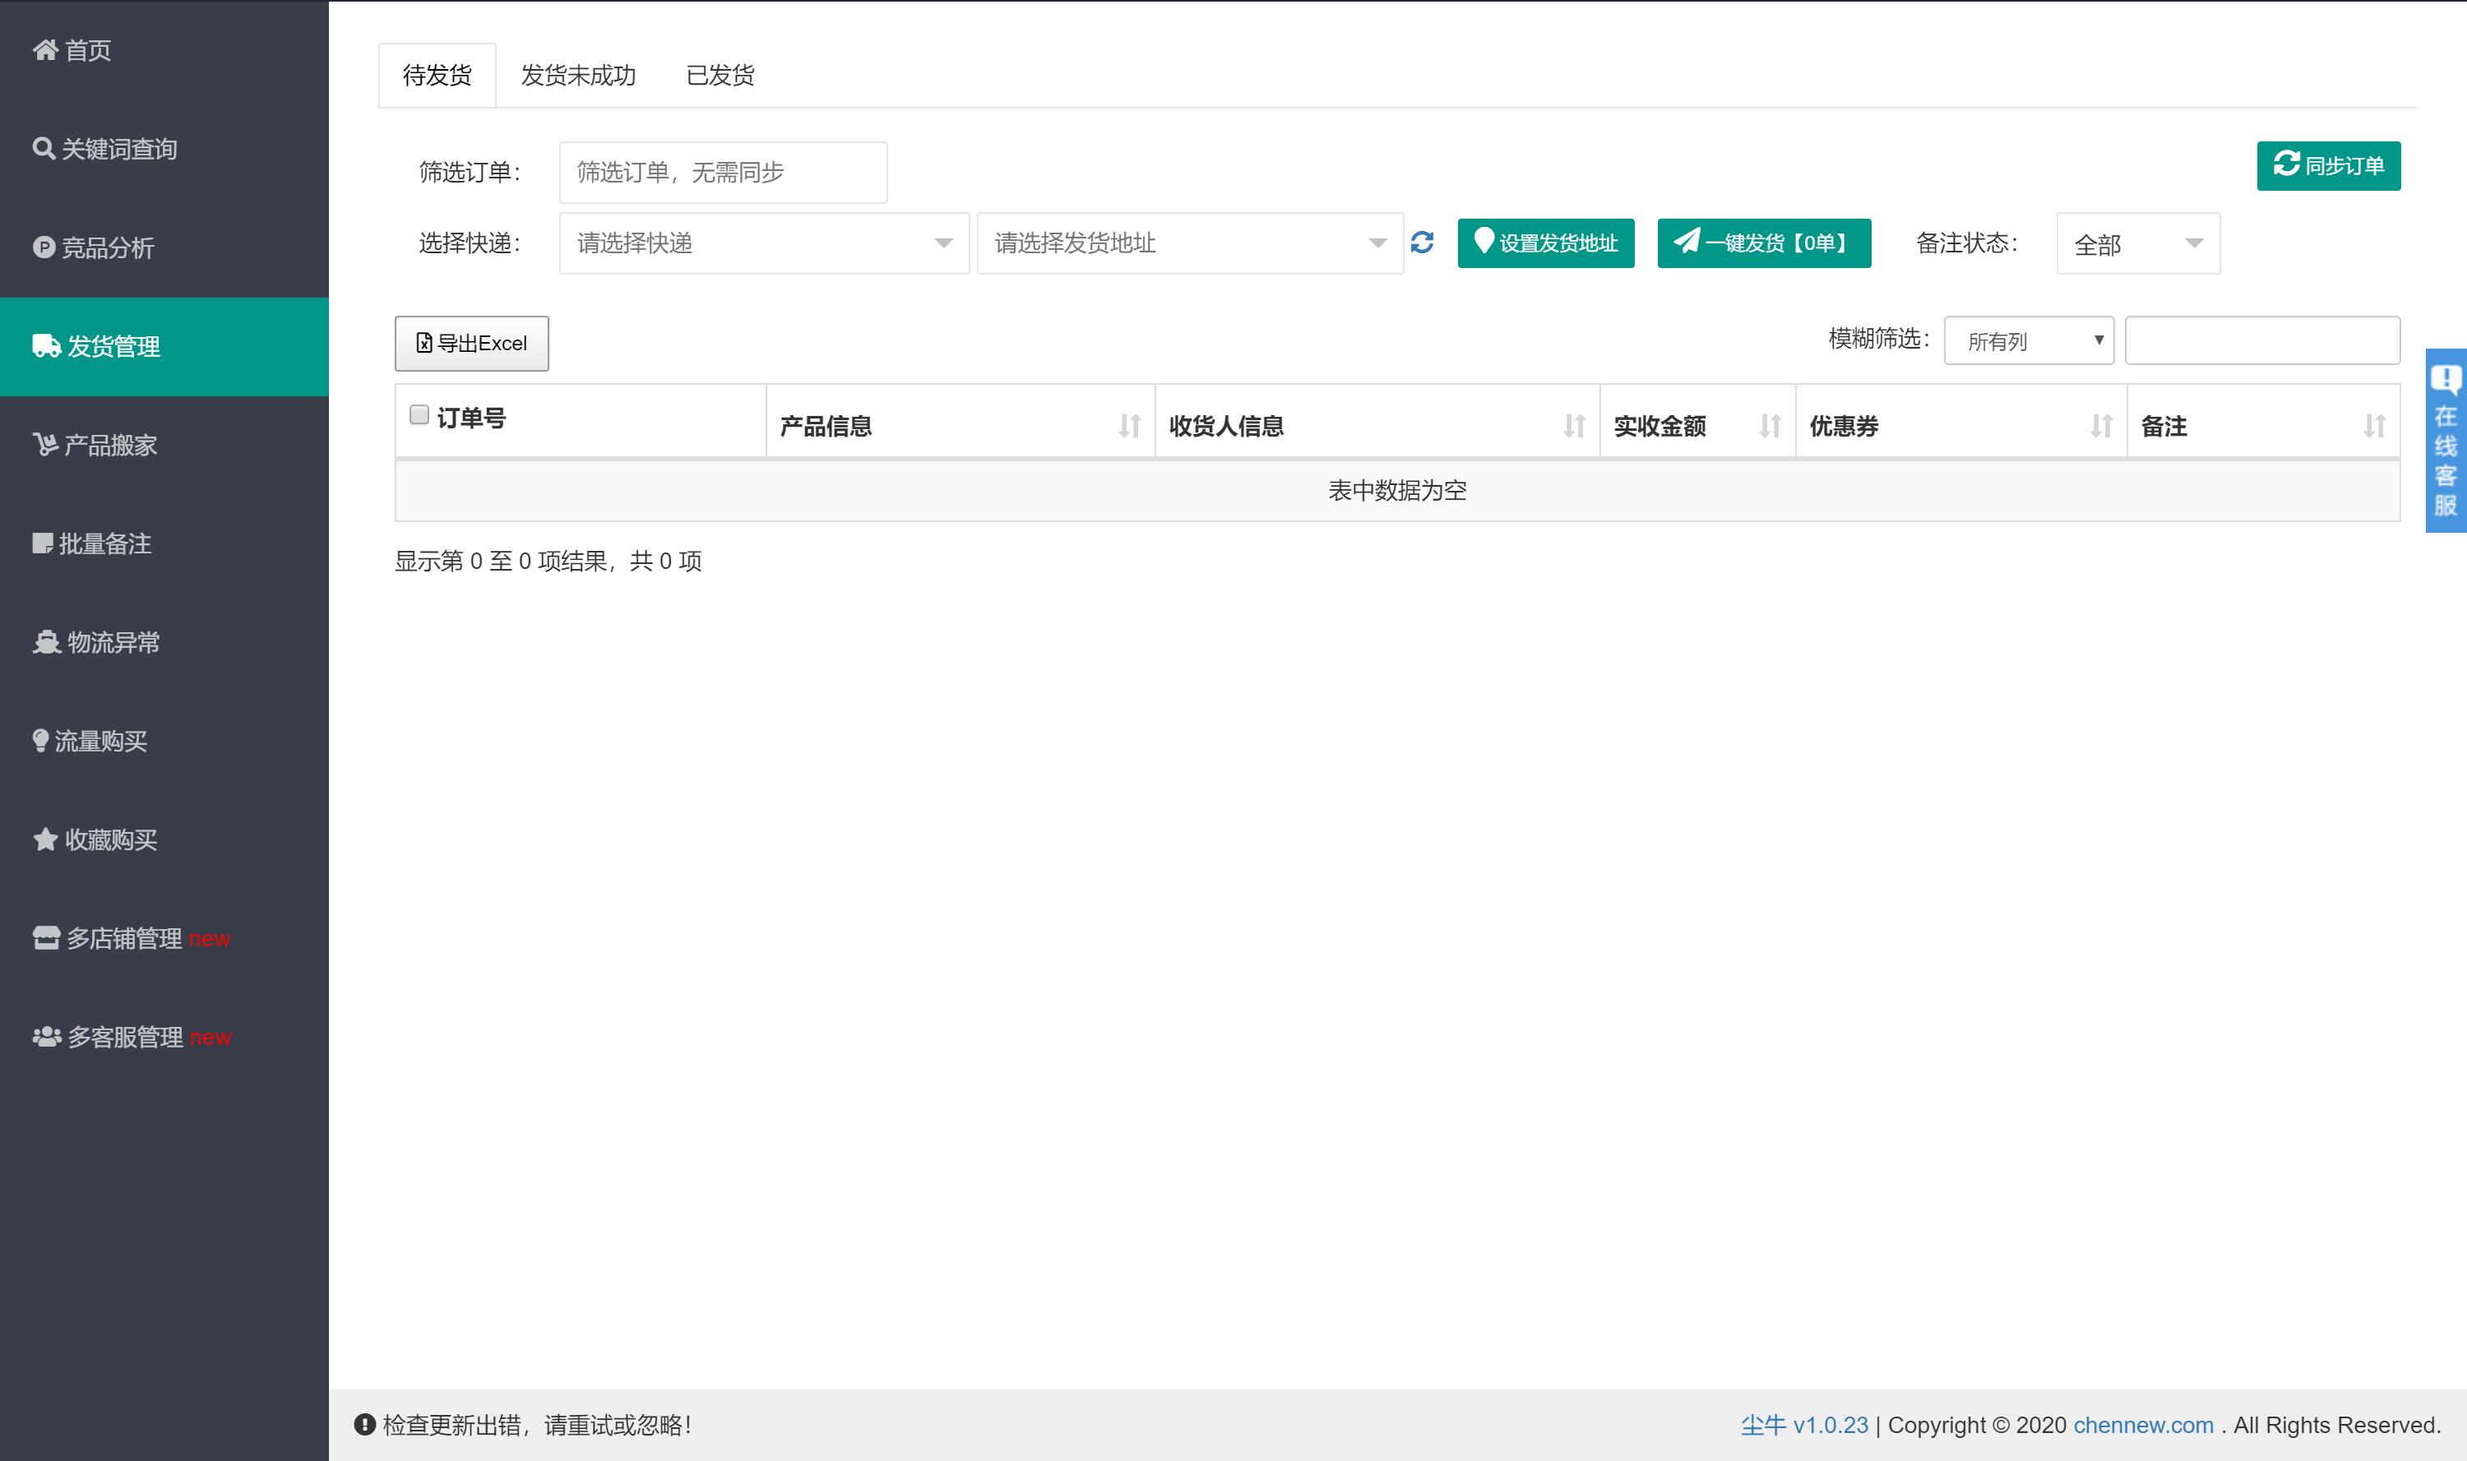Switch to the 待发货 tab
This screenshot has width=2467, height=1461.
click(x=437, y=75)
